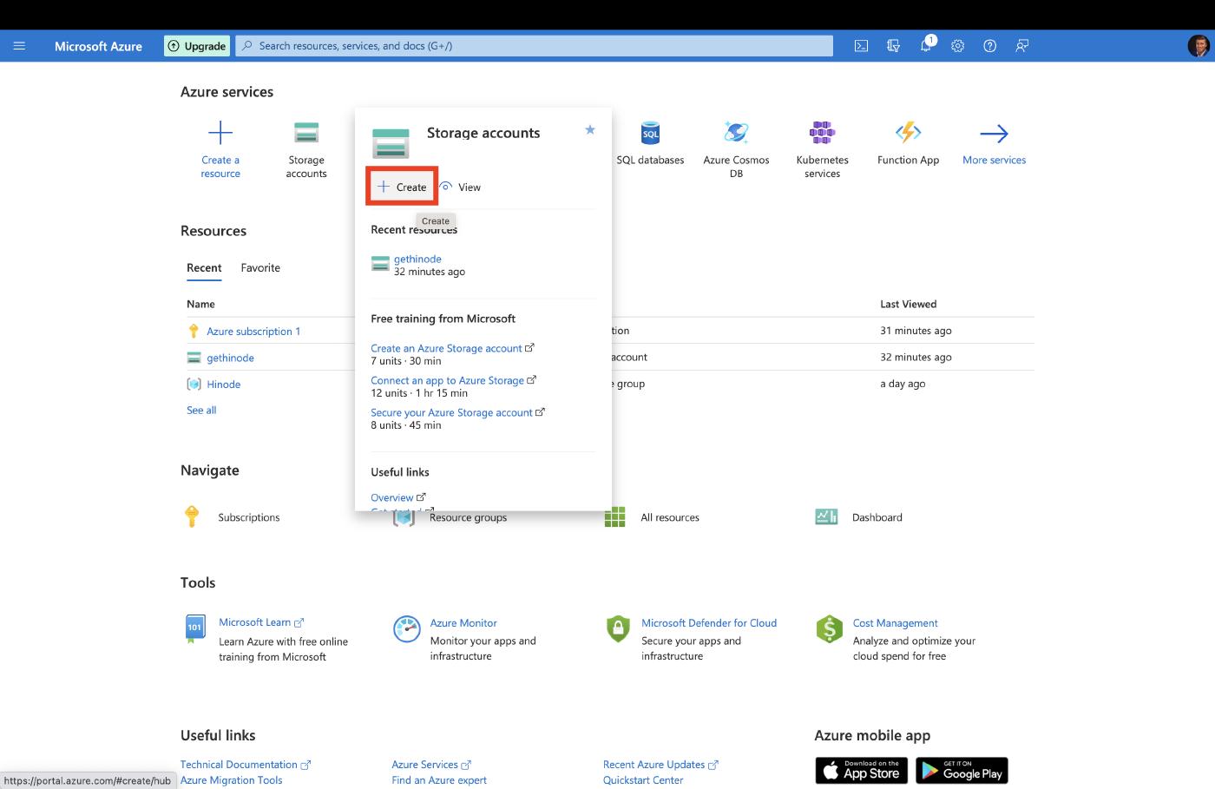Image resolution: width=1215 pixels, height=789 pixels.
Task: Expand the hamburger portal menu
Action: click(x=19, y=46)
